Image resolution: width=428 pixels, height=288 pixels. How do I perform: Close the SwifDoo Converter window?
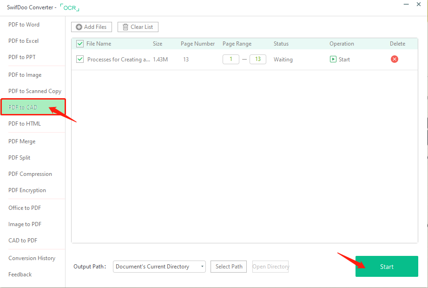(418, 4)
